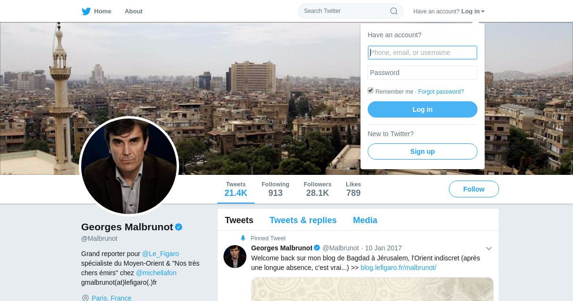Click the pinned tweet pin icon
The height and width of the screenshot is (301, 573).
tap(243, 238)
